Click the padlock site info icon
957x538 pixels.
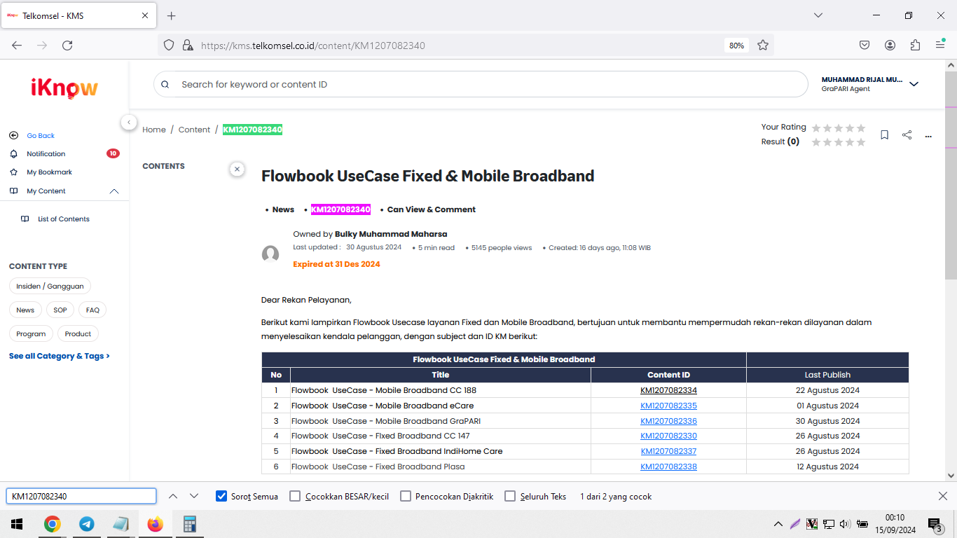pos(187,45)
